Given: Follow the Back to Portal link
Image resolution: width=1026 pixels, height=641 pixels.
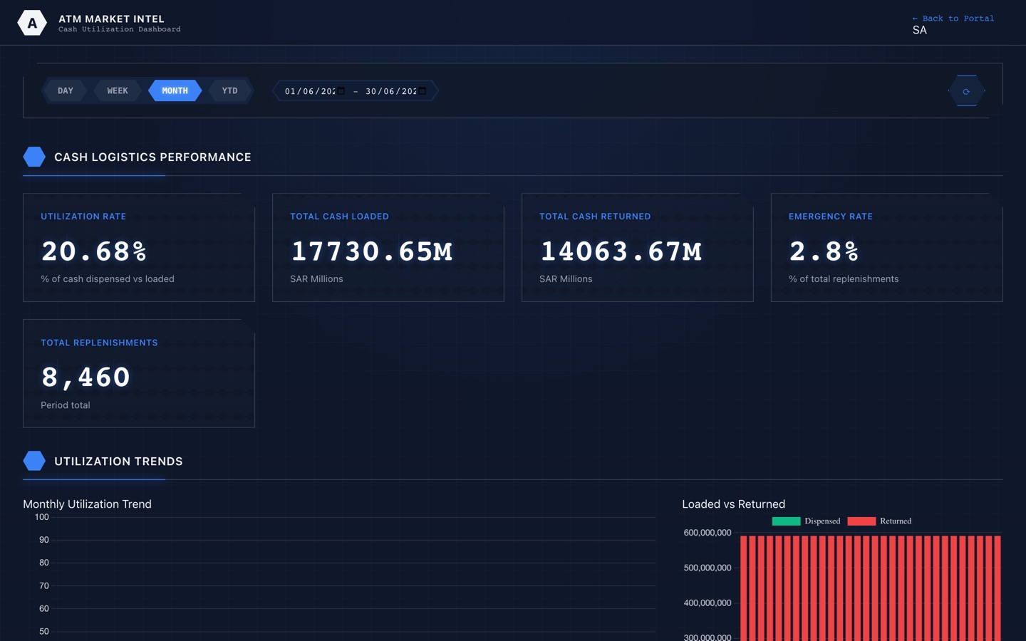Looking at the screenshot, I should tap(953, 19).
